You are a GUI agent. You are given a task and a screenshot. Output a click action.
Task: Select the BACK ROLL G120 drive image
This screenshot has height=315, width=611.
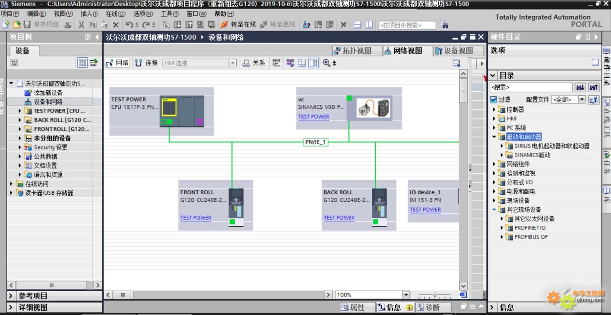[379, 207]
